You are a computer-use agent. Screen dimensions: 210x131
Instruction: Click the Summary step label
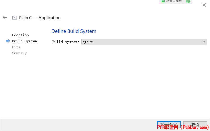click(x=19, y=53)
